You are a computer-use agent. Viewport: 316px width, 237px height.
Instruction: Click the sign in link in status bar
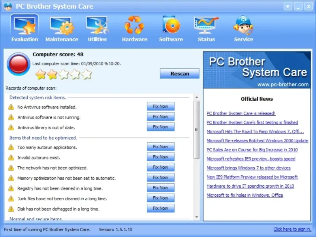point(292,229)
